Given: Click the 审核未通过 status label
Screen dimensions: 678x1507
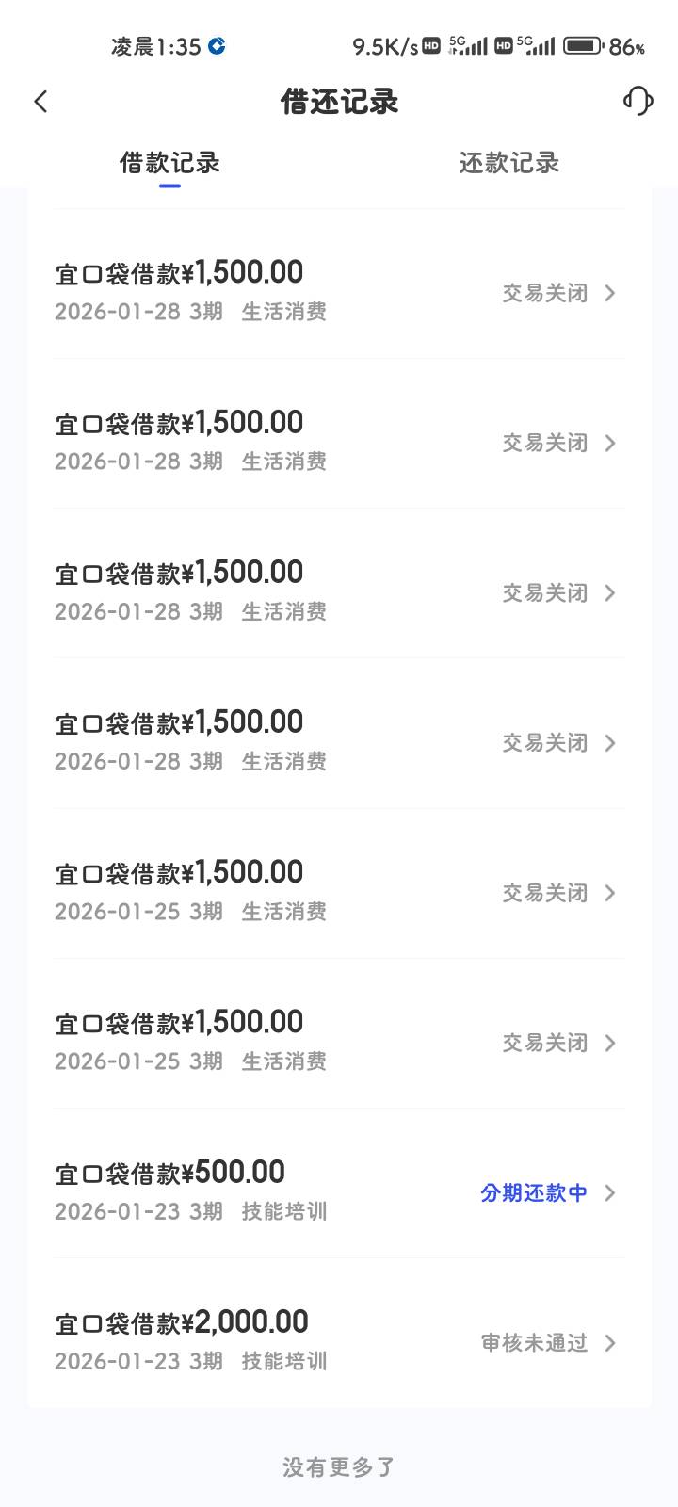Looking at the screenshot, I should coord(534,1343).
